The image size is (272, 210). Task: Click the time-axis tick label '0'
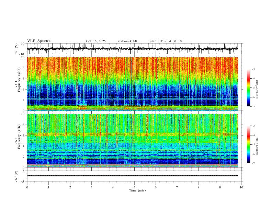pyautogui.click(x=27, y=187)
